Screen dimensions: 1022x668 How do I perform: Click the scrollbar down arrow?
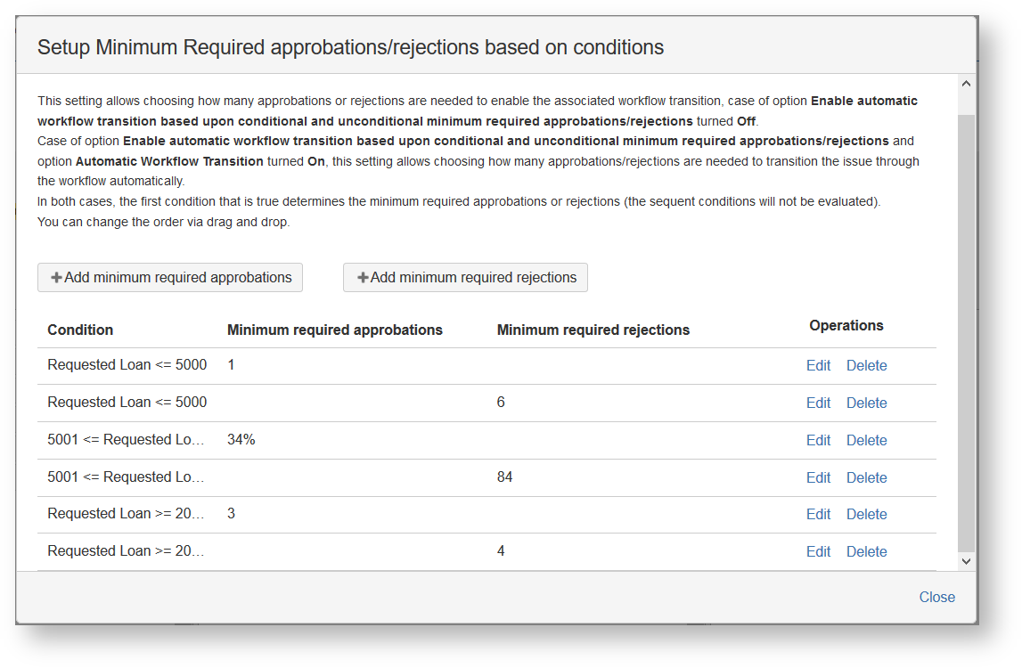pos(966,561)
